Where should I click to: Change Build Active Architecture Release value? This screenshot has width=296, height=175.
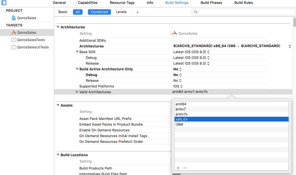(x=177, y=81)
